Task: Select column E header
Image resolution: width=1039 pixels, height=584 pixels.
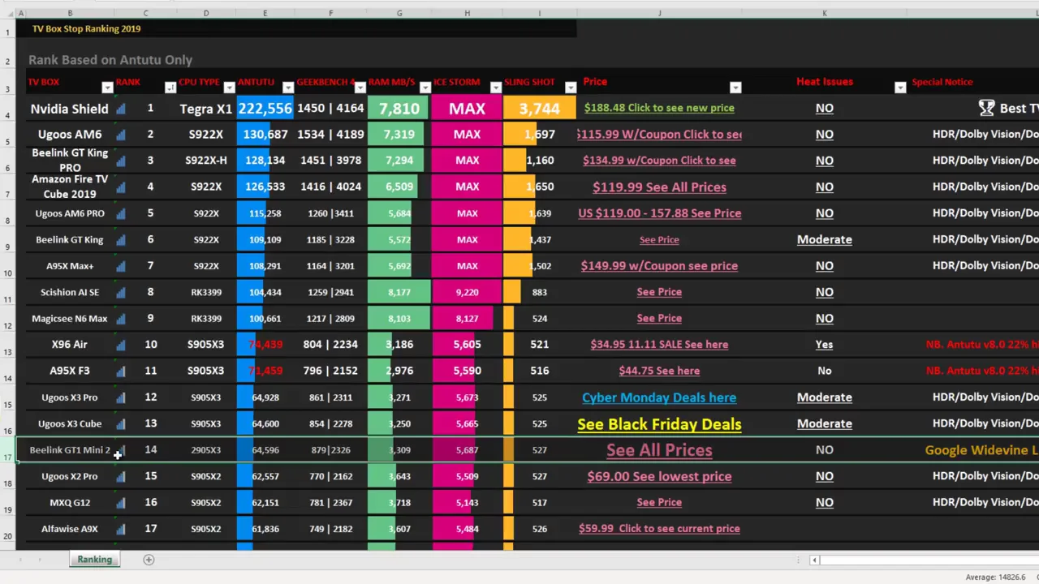Action: tap(265, 13)
